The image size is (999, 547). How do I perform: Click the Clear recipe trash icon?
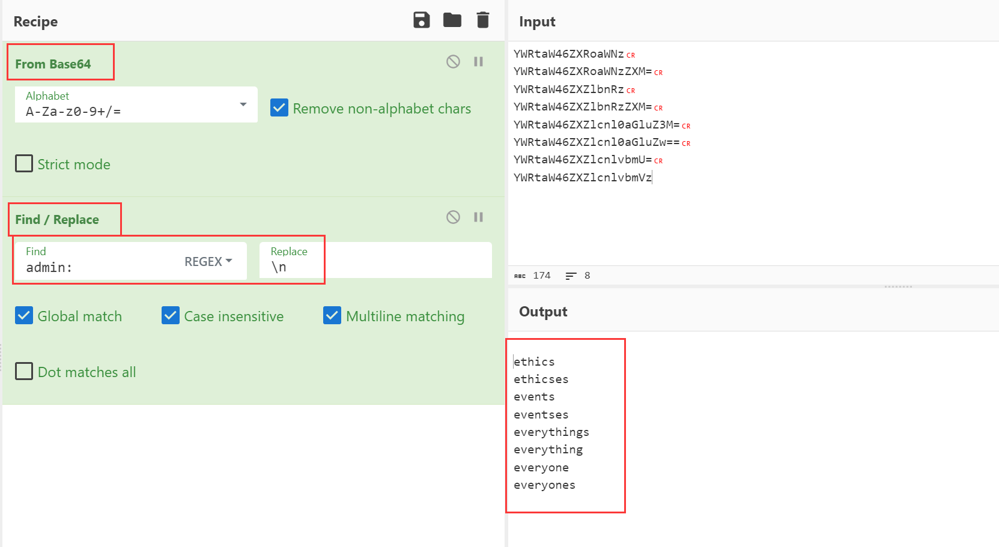483,20
